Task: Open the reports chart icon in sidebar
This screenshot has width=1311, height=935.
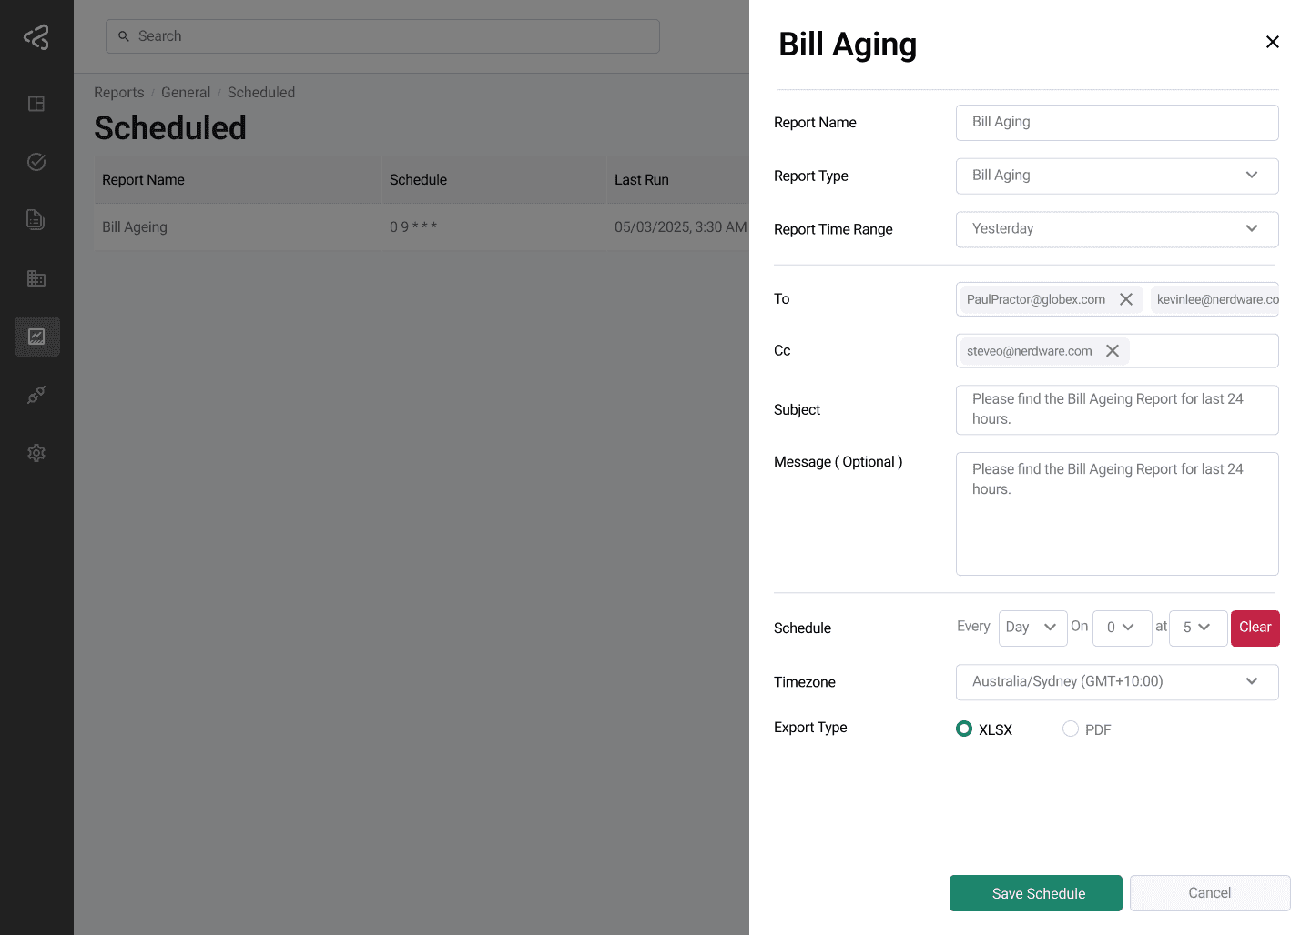Action: pos(36,337)
